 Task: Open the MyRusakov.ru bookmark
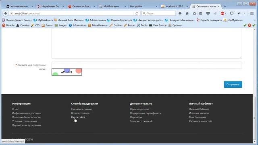(x=43, y=20)
